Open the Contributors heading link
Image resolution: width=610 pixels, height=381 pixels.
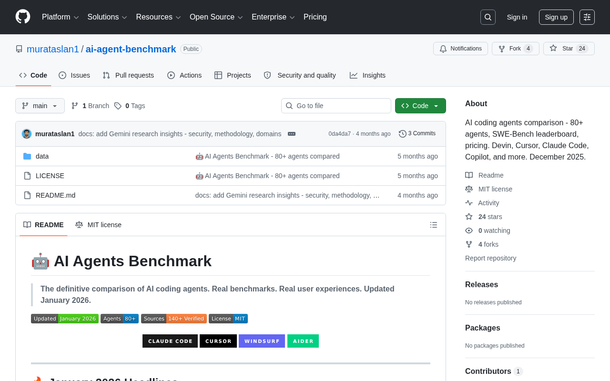pos(494,371)
